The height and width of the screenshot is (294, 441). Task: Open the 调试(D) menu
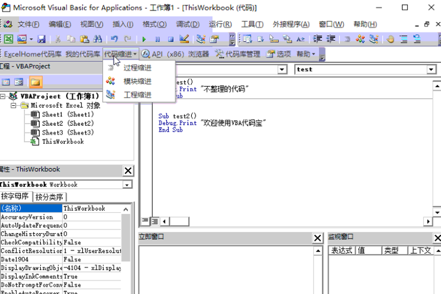(187, 24)
